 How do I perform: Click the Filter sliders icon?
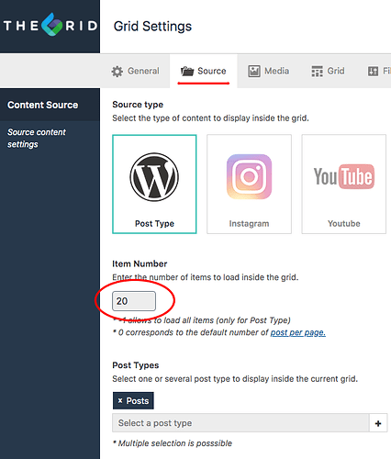[373, 72]
